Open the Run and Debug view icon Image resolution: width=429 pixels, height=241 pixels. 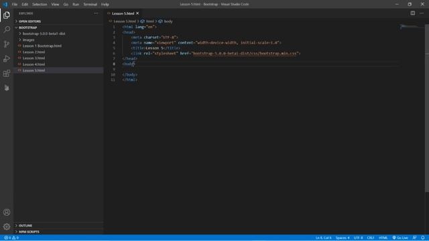pyautogui.click(x=7, y=59)
